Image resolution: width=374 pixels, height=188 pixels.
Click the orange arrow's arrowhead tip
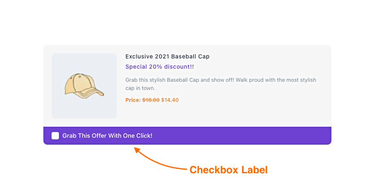[x=135, y=149]
